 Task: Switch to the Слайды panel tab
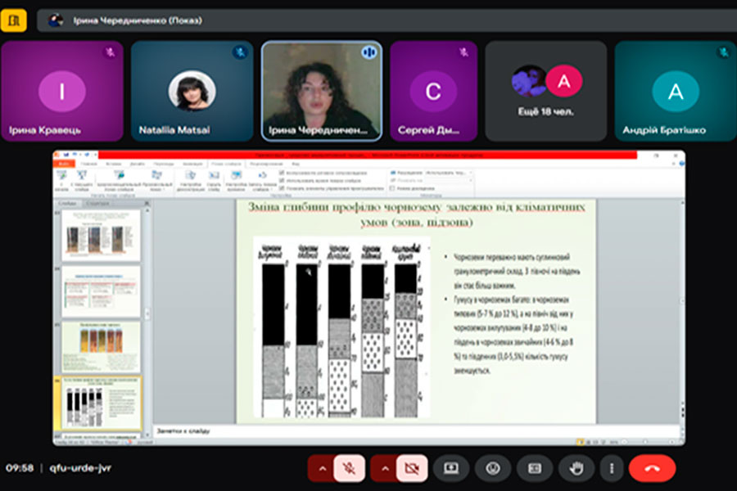click(67, 203)
